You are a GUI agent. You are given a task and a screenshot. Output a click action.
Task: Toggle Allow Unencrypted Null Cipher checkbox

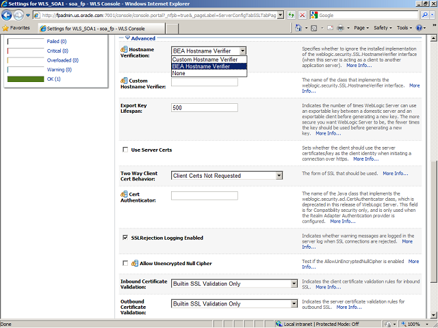pos(125,262)
